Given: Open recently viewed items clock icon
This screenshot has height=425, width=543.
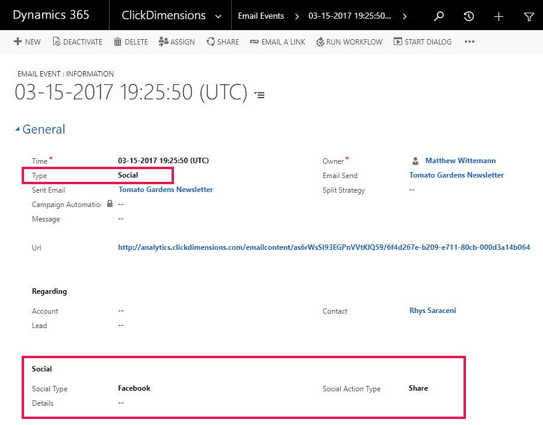Looking at the screenshot, I should [468, 16].
